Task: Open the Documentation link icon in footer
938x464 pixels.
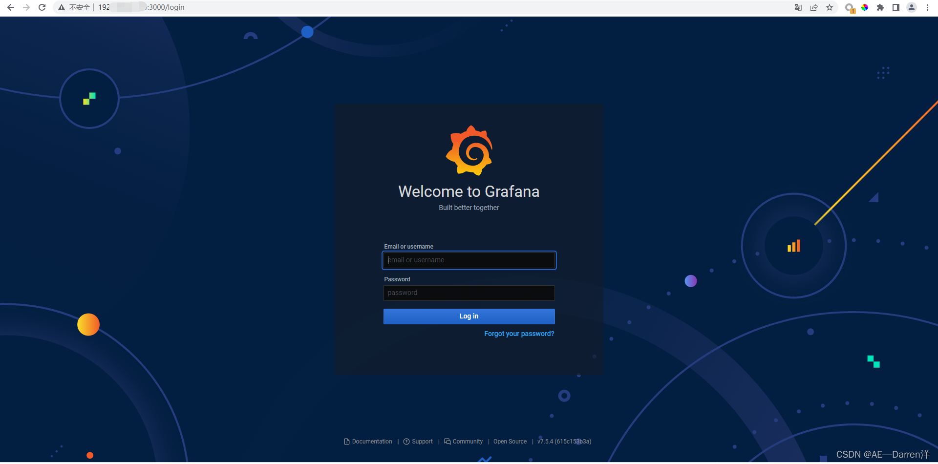Action: click(x=346, y=441)
